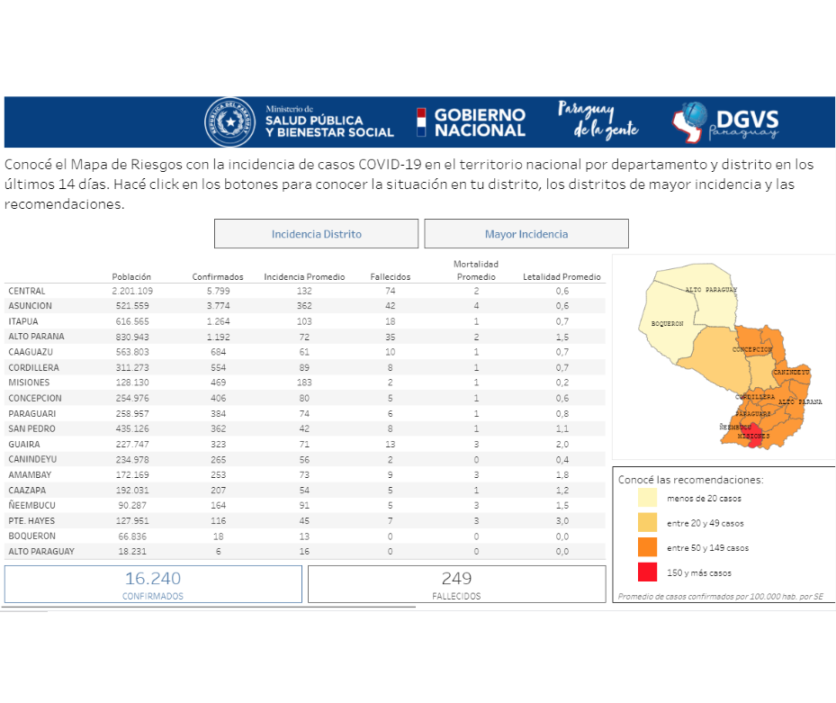
Task: Click the Población column header
Action: click(x=131, y=277)
